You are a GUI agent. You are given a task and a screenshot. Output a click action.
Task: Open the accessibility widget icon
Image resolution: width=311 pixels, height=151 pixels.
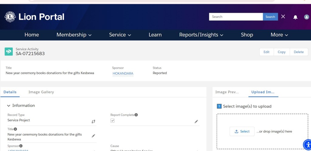point(307,144)
